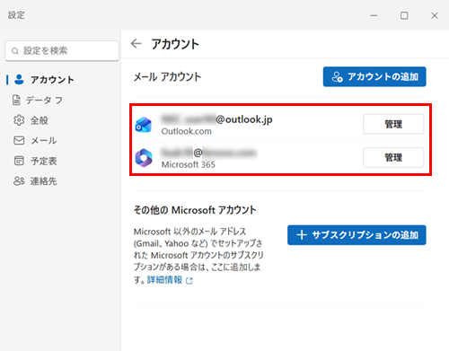Click the envelope icon for メール
Image resolution: width=449 pixels, height=351 pixels.
pos(19,140)
